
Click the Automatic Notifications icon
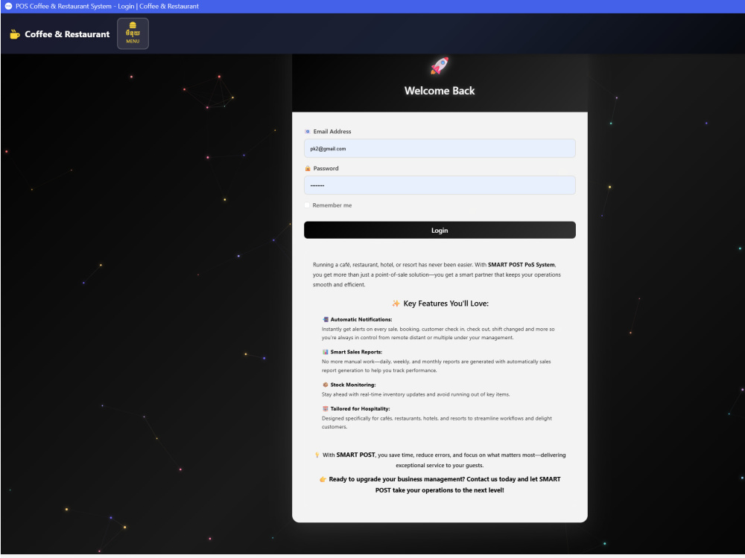[x=326, y=319]
